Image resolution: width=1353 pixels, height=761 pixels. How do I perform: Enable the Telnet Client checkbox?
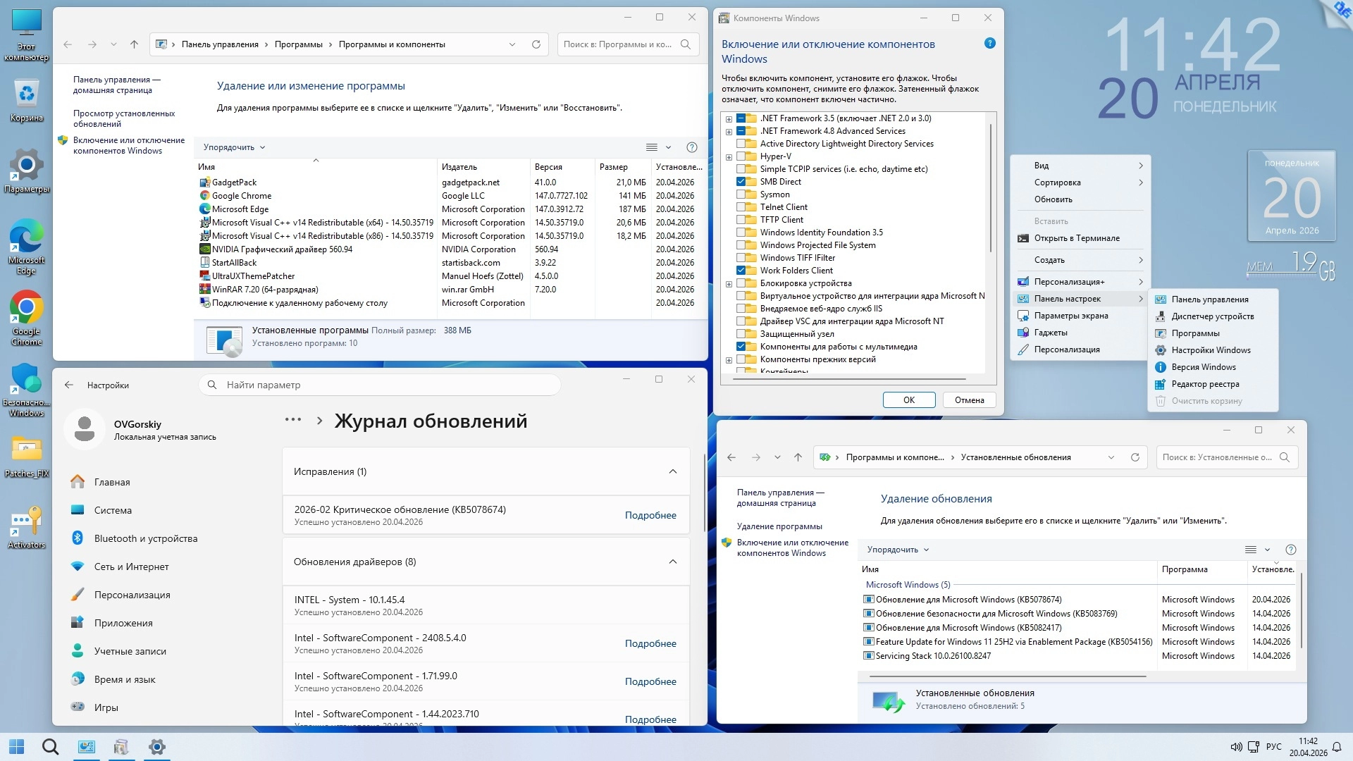pyautogui.click(x=741, y=207)
